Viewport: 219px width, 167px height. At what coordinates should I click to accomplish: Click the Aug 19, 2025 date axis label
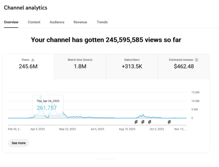(x=127, y=129)
